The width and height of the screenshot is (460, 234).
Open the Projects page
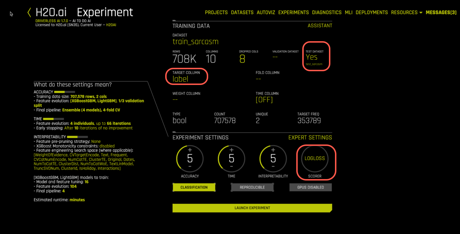tap(216, 13)
